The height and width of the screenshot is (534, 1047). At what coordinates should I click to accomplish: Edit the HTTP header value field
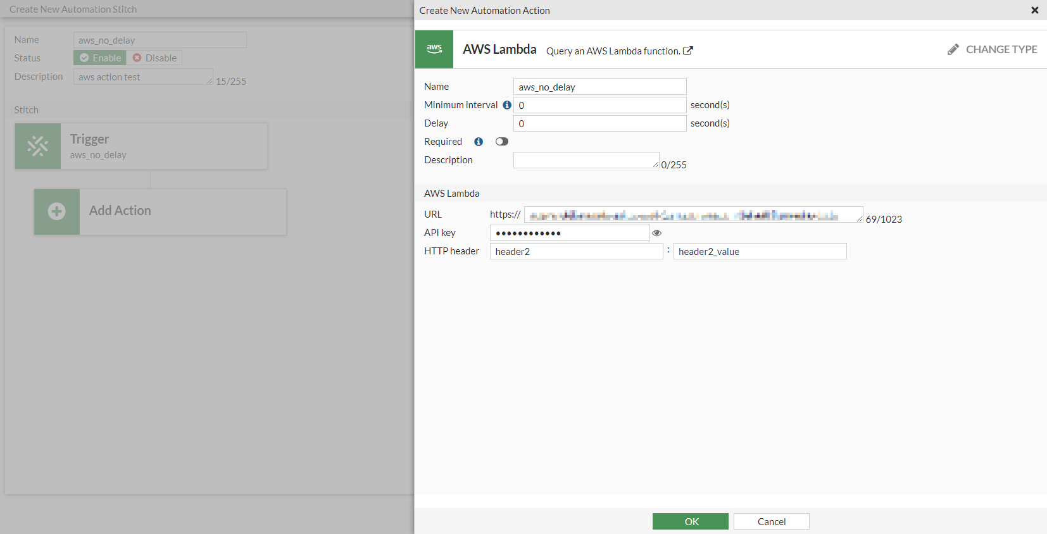(760, 251)
